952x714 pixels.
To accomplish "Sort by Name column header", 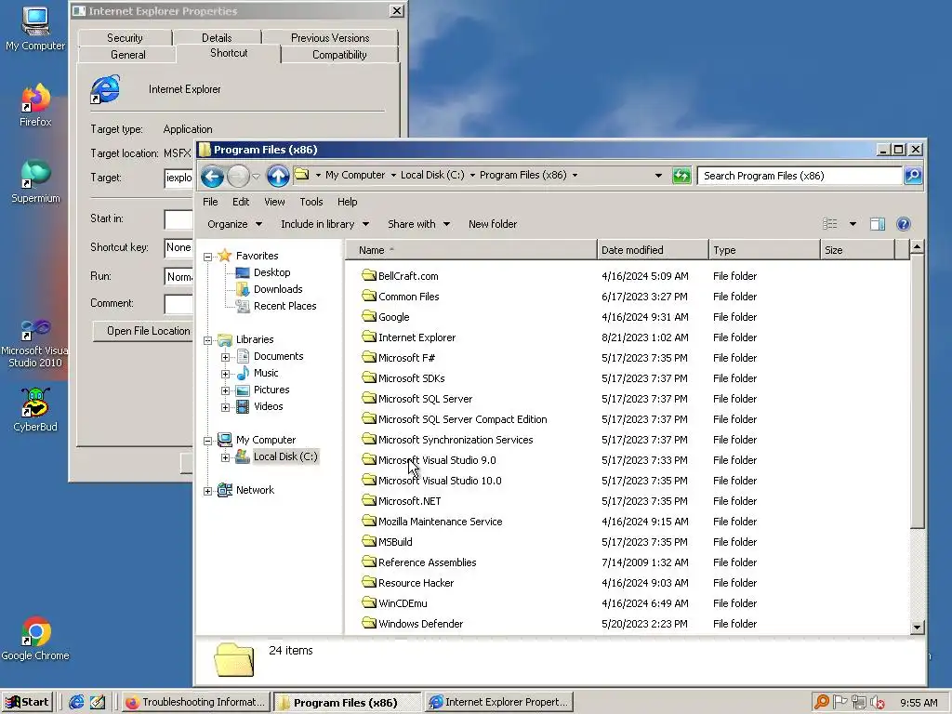I will pos(471,250).
